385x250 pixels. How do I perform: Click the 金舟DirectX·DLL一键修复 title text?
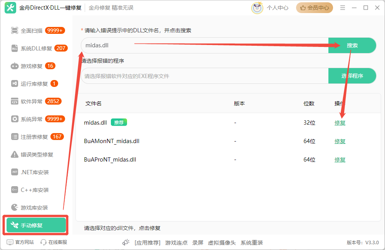click(50, 8)
